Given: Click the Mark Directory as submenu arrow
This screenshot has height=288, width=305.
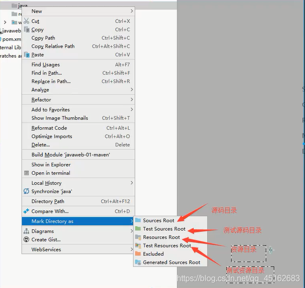Looking at the screenshot, I should pos(132,221).
